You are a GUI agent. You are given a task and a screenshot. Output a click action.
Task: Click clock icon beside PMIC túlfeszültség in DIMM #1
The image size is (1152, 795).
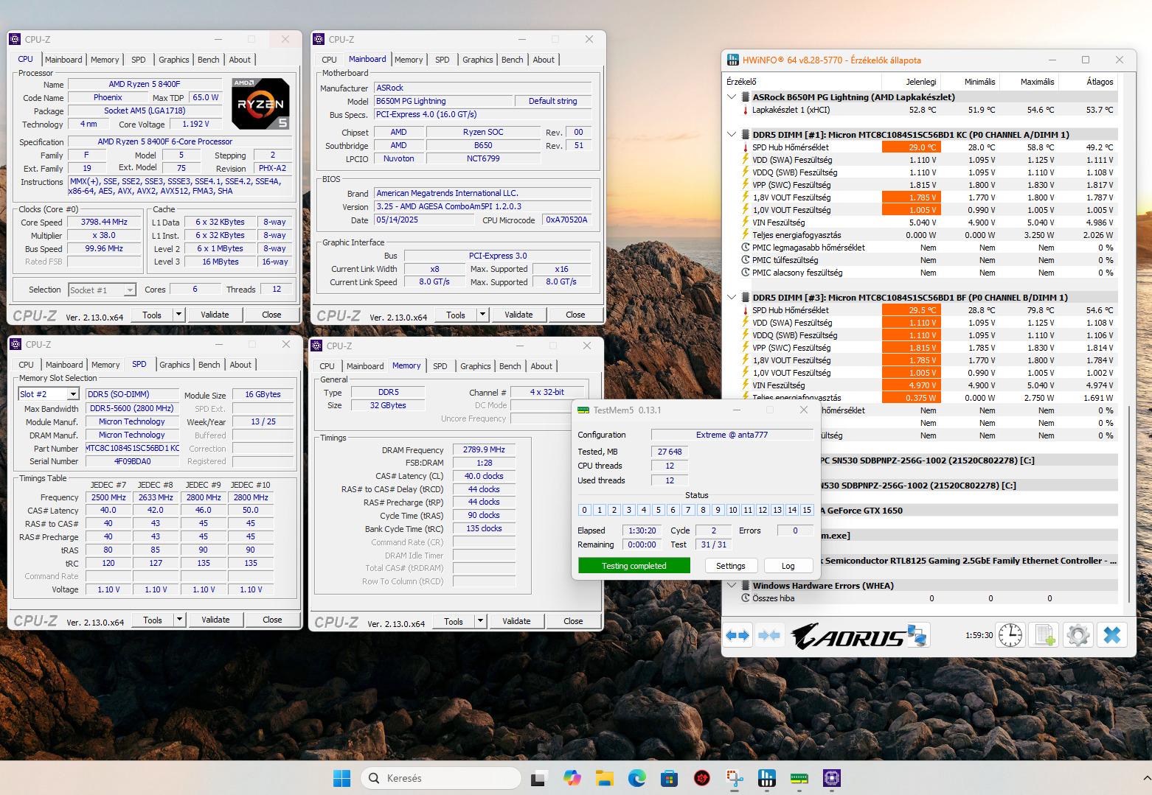[746, 260]
